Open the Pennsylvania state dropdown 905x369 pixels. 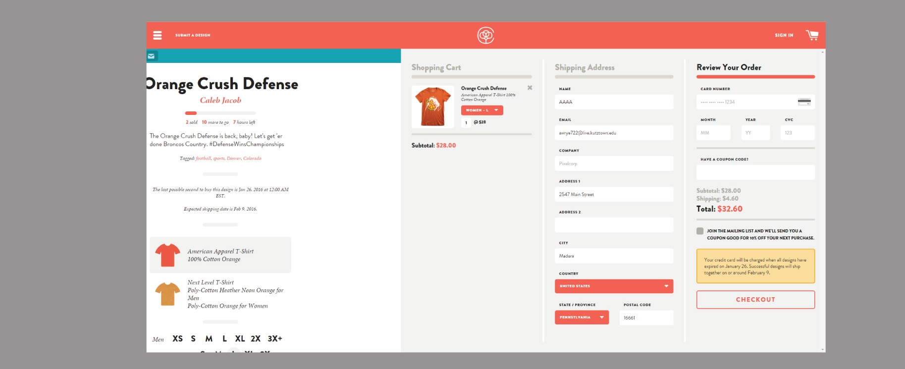tap(582, 317)
